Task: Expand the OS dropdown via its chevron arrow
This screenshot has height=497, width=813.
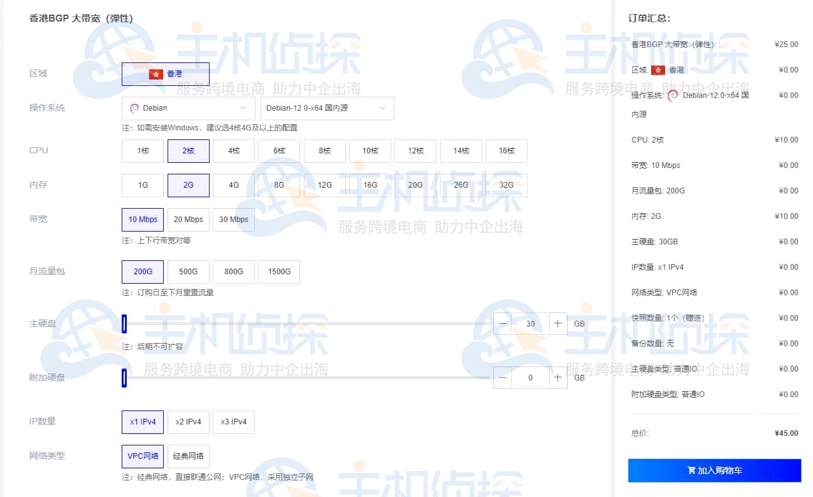Action: click(242, 108)
